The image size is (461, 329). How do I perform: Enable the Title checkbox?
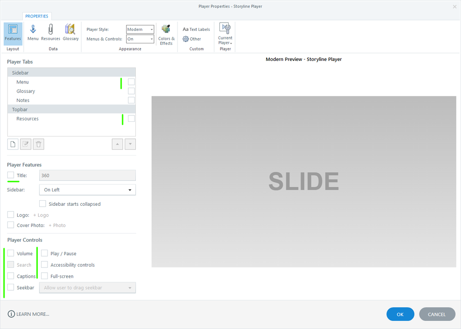(11, 175)
